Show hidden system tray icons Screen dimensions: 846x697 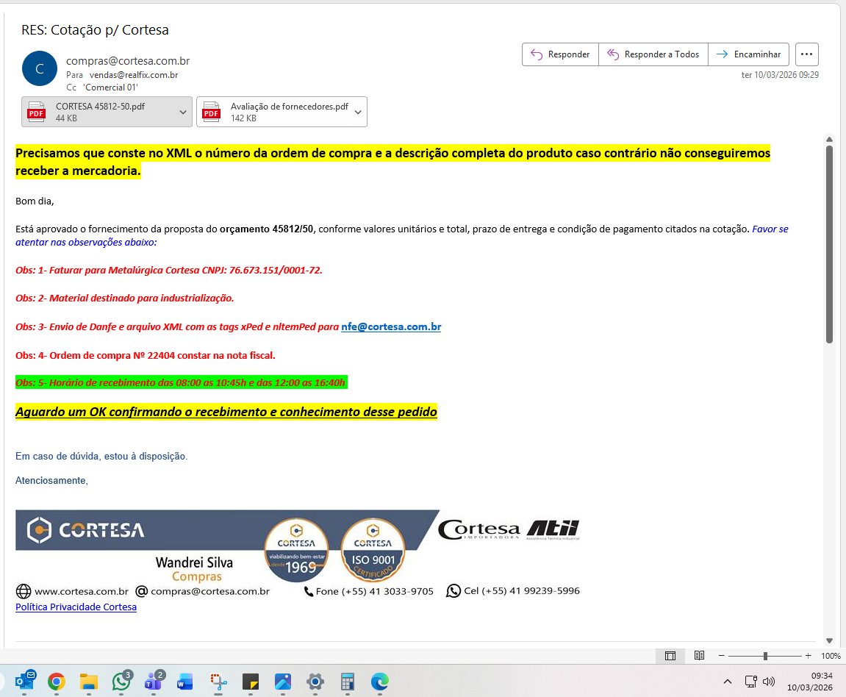[x=728, y=682]
